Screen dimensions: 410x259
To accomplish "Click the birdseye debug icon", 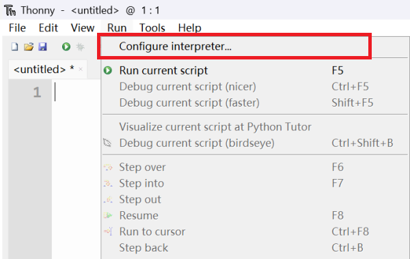I will coord(107,143).
